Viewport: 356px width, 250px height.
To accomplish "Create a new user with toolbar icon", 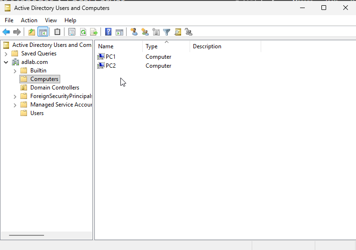I will pyautogui.click(x=134, y=32).
